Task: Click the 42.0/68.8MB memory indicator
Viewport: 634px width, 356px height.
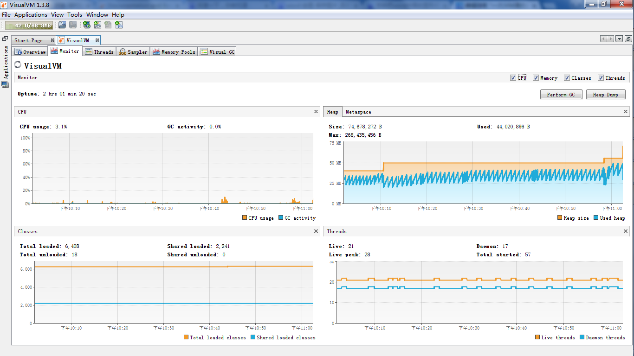Action: click(x=29, y=25)
